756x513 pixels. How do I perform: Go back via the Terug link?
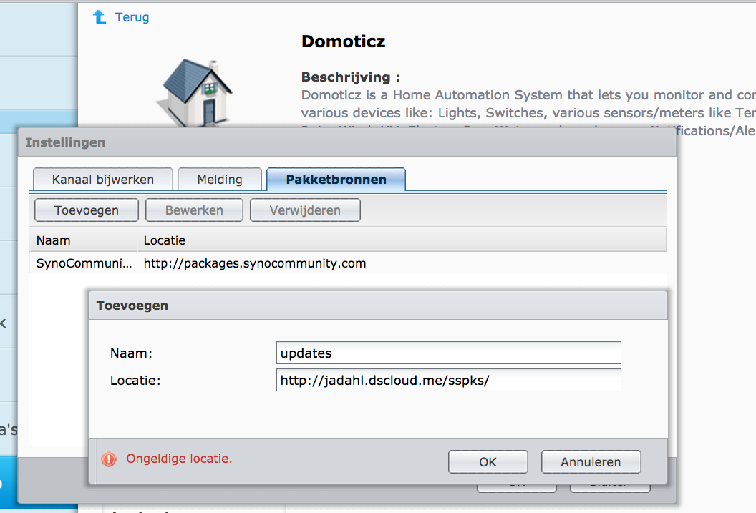pos(132,17)
